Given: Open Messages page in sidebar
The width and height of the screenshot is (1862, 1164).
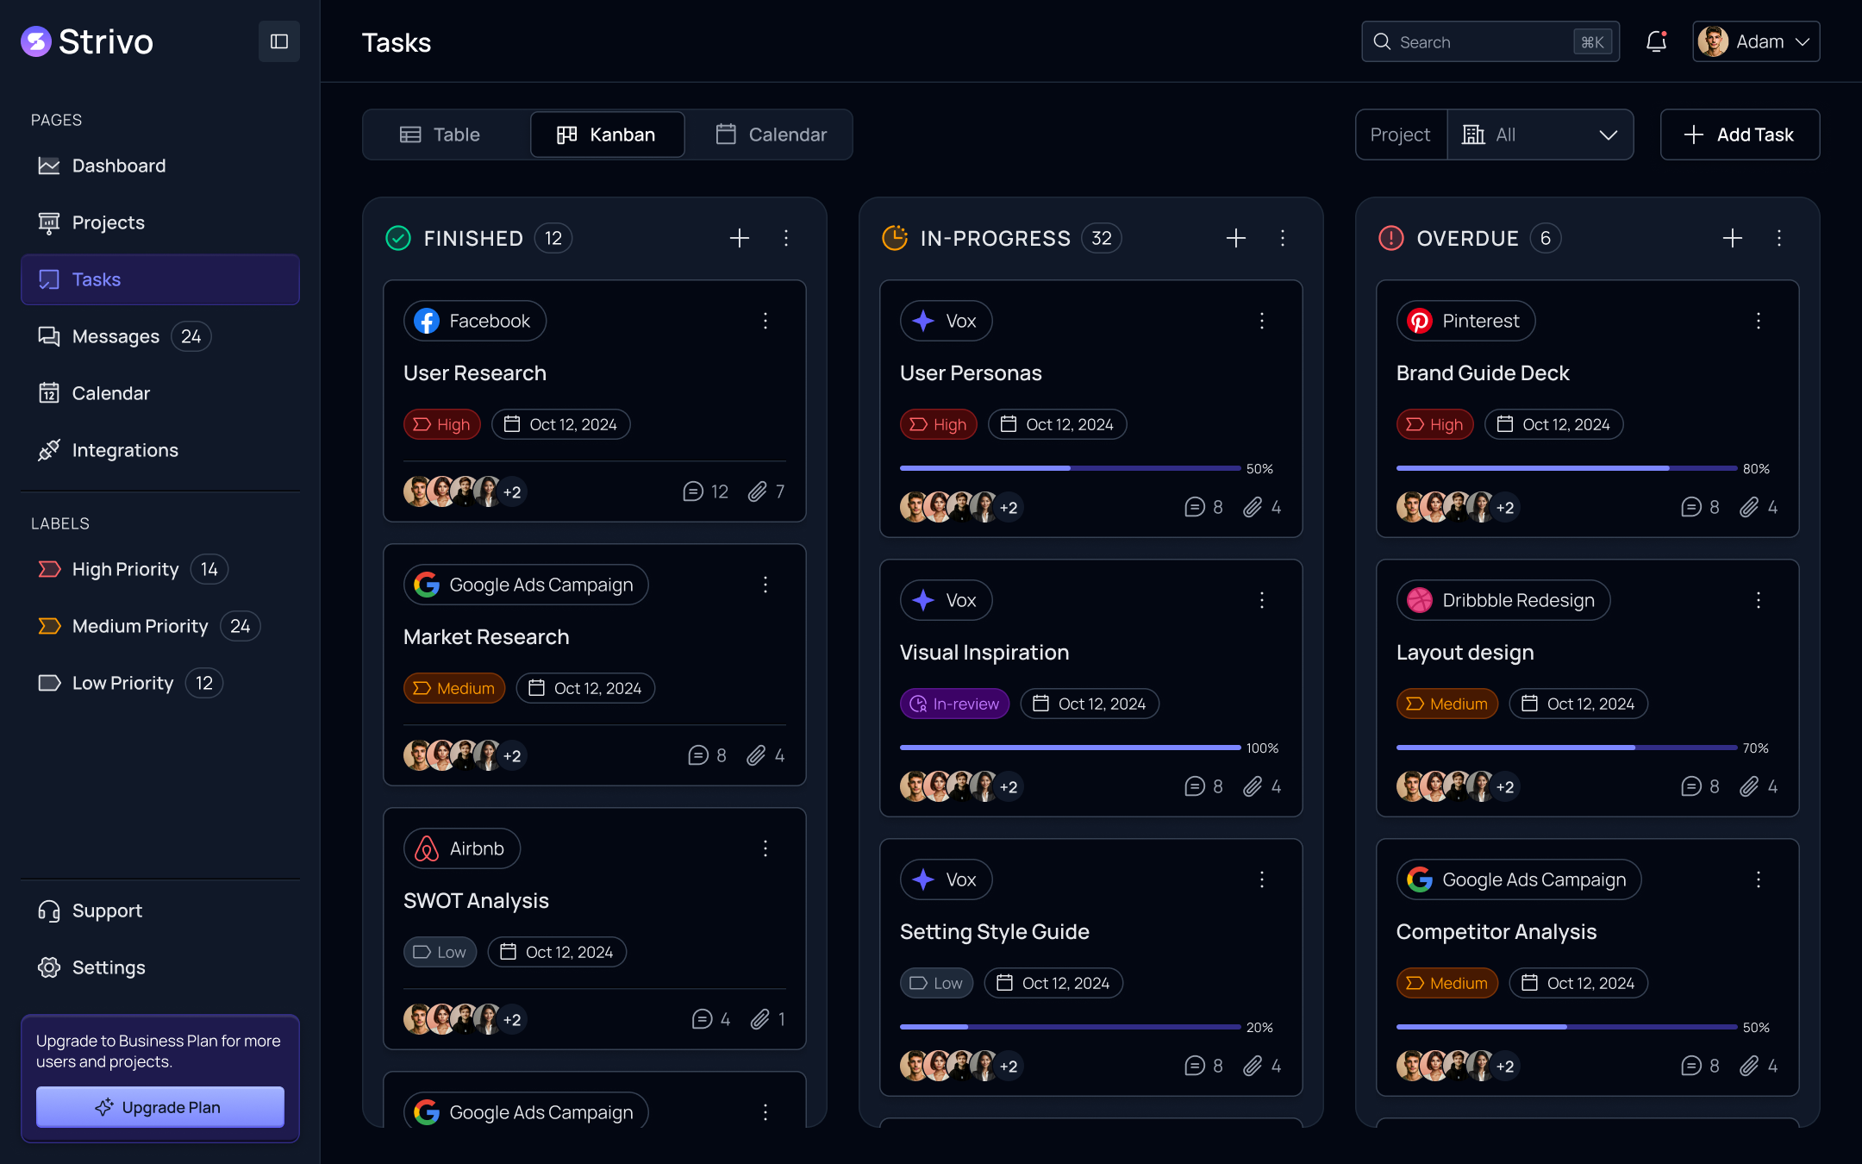Looking at the screenshot, I should coord(116,336).
